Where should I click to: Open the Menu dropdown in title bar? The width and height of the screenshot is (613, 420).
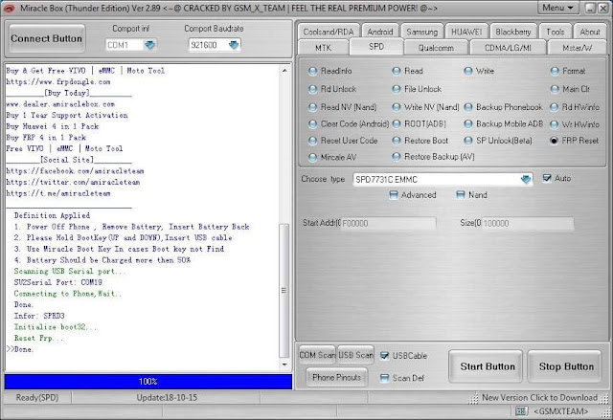(557, 8)
